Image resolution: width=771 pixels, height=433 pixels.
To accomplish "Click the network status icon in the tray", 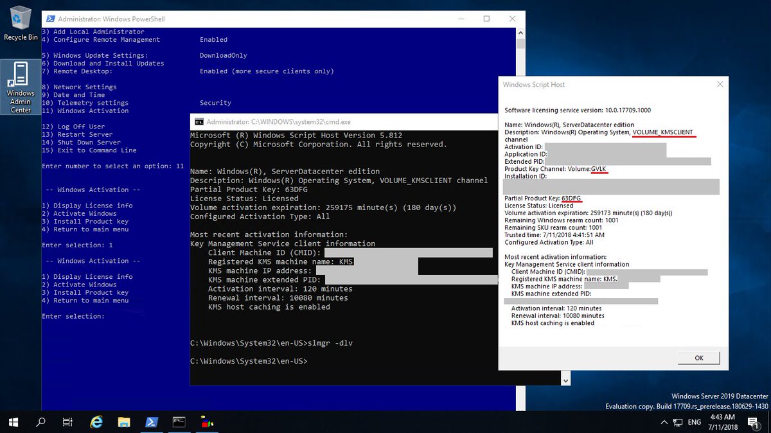I will pos(677,422).
